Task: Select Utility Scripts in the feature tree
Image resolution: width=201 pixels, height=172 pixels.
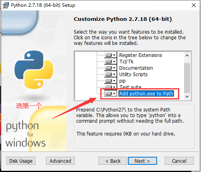Action: pos(133,75)
